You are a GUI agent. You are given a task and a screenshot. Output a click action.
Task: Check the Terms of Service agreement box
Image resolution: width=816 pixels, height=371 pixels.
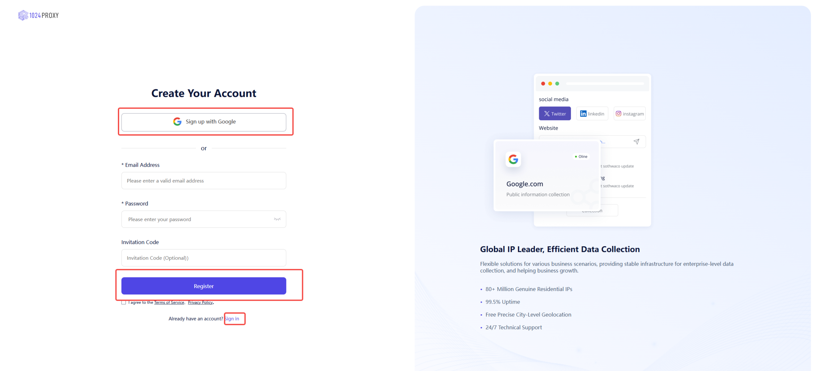[124, 302]
